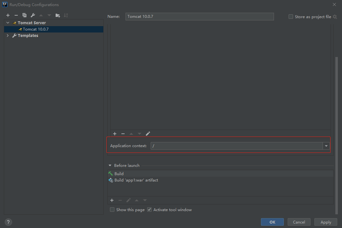342x228 pixels.
Task: Click the Application context text field
Action: pos(237,146)
